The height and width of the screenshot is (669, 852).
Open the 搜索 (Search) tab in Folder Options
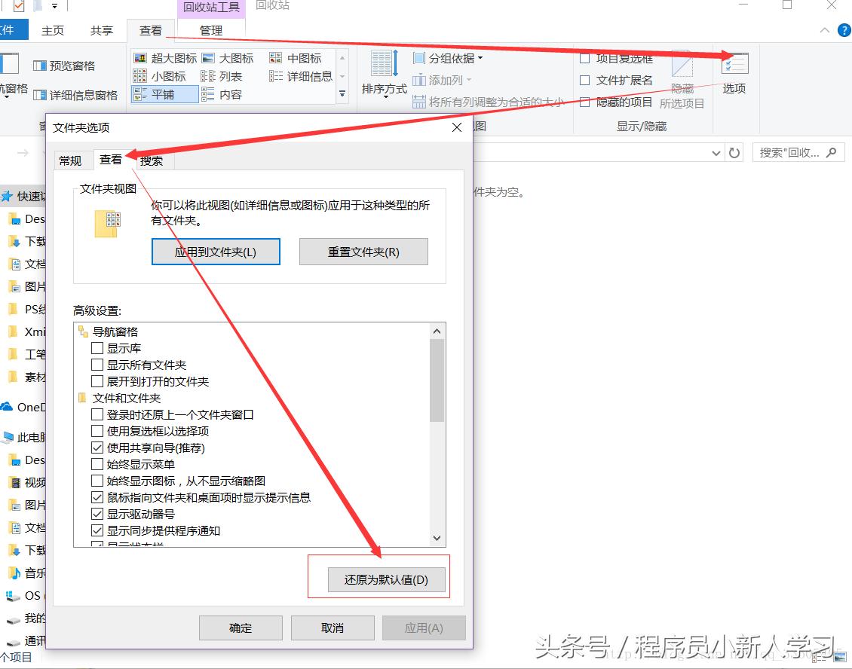click(151, 159)
